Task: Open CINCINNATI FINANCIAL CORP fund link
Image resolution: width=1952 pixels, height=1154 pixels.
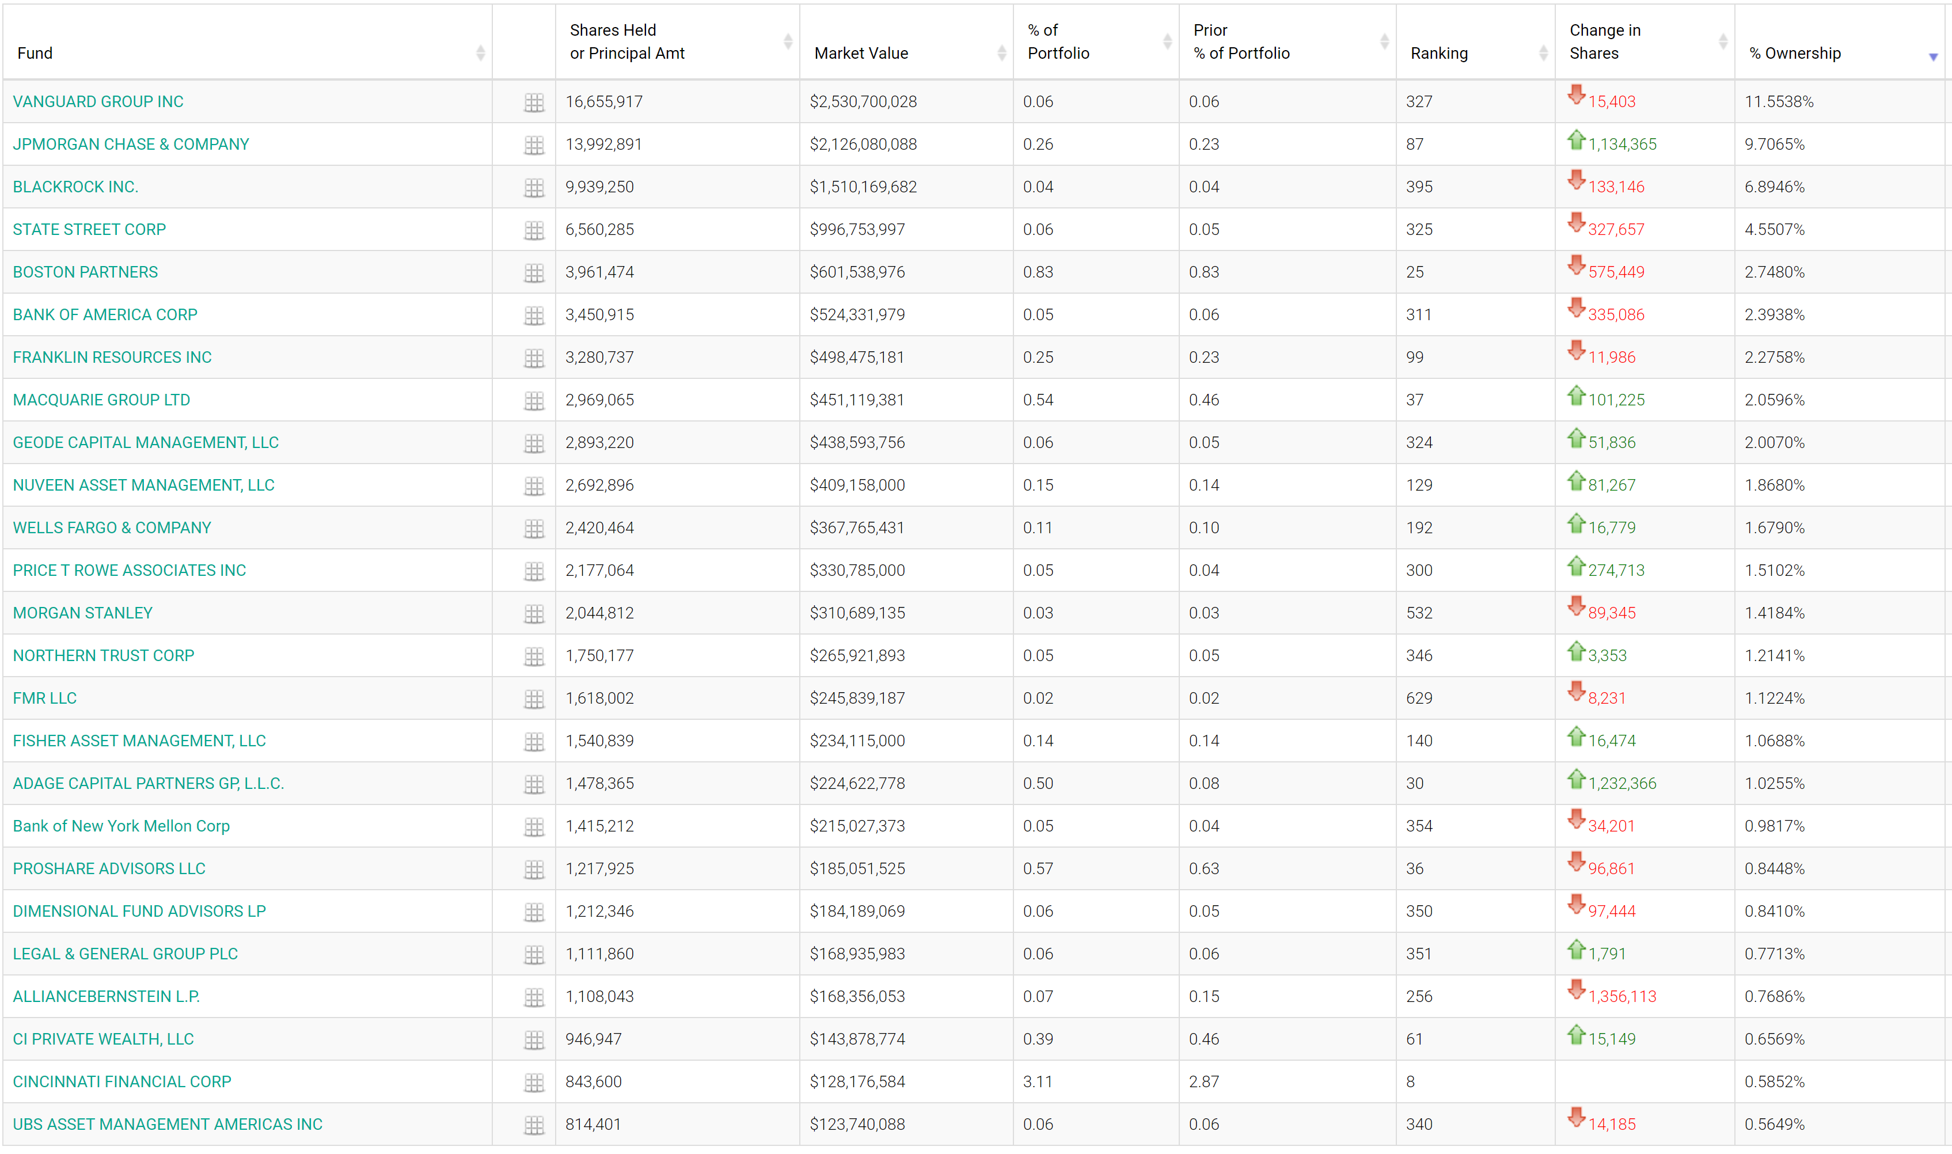Action: click(122, 1083)
